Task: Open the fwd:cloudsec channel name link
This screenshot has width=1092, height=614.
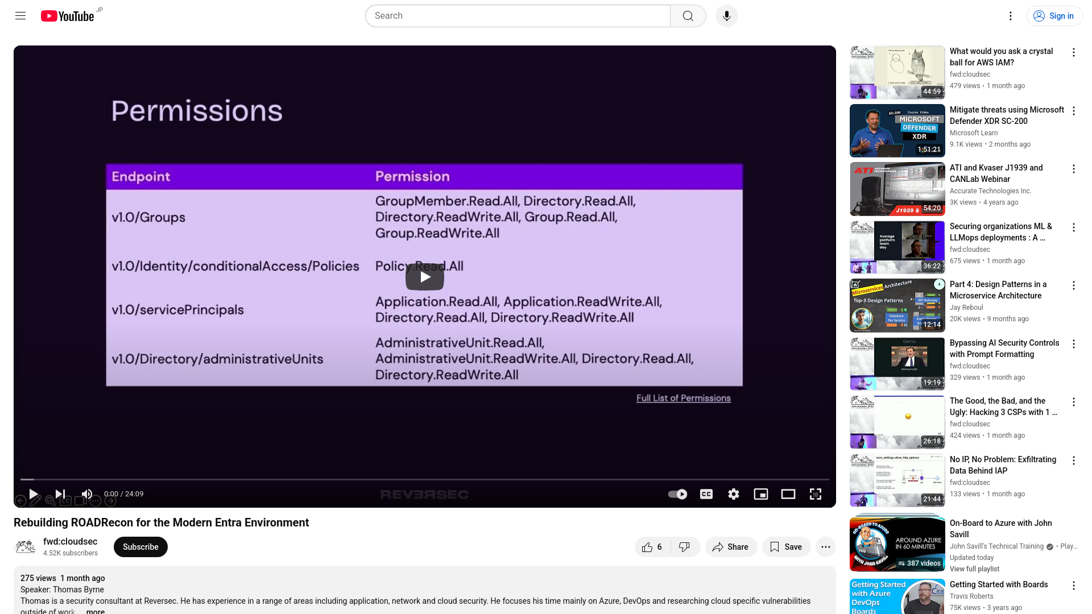Action: coord(70,542)
